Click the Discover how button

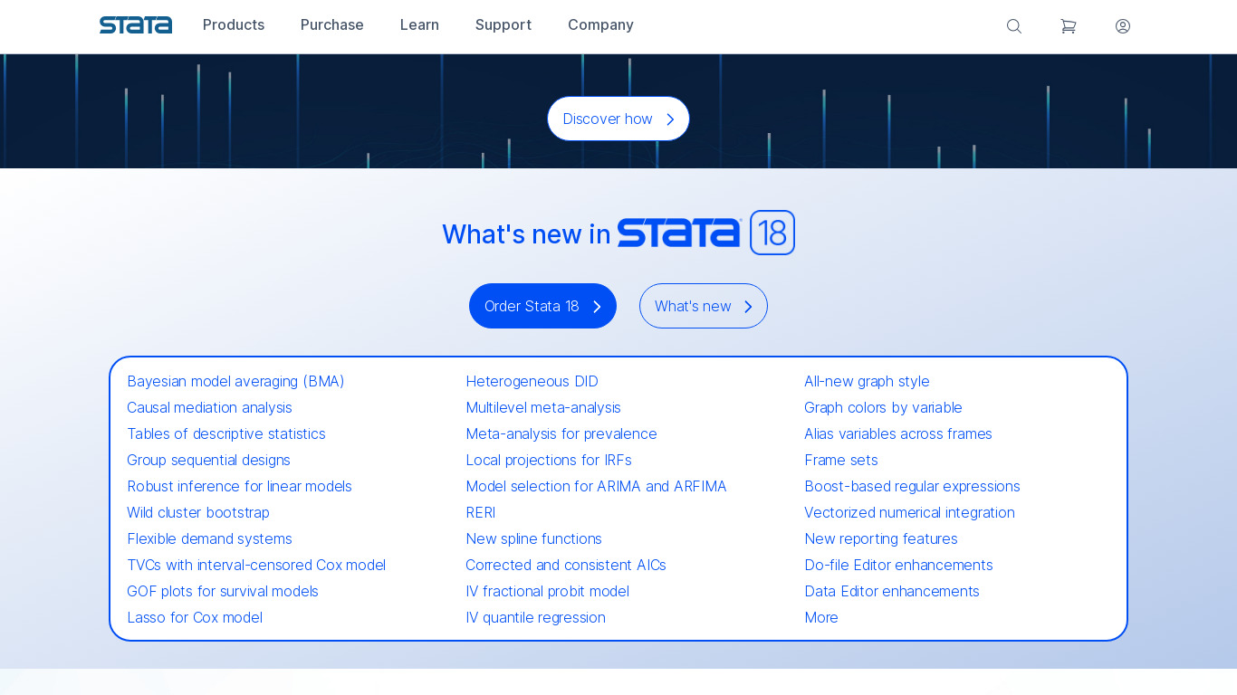coord(618,119)
